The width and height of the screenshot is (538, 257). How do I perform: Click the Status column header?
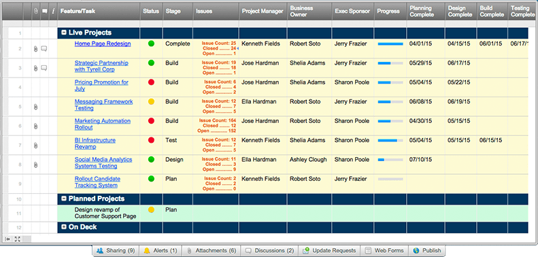click(x=151, y=12)
